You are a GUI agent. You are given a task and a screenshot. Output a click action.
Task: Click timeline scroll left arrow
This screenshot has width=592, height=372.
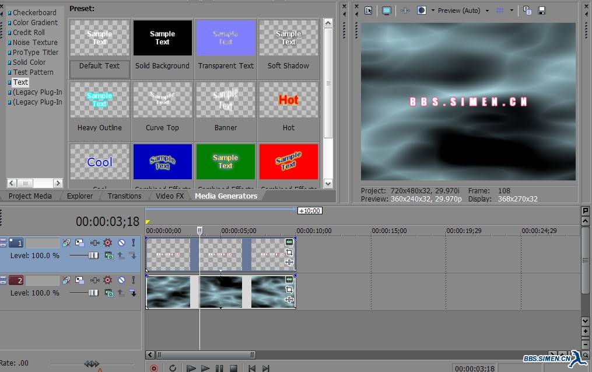click(150, 354)
